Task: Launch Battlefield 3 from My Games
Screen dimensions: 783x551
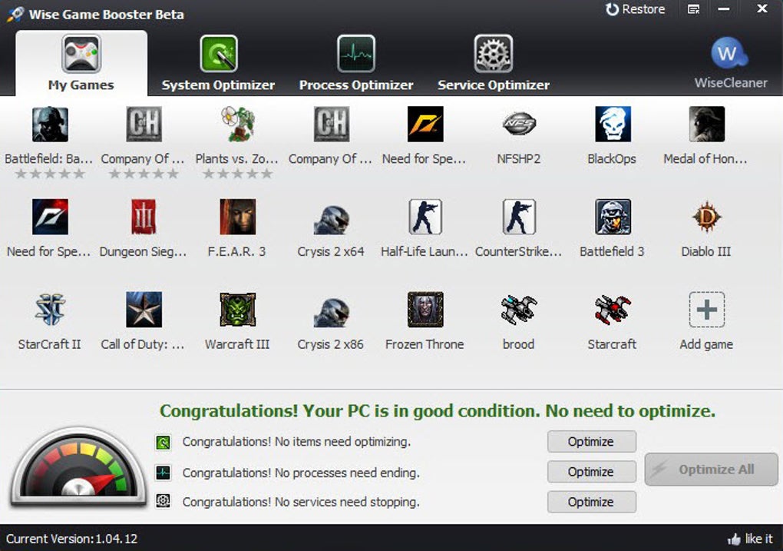Action: tap(613, 217)
